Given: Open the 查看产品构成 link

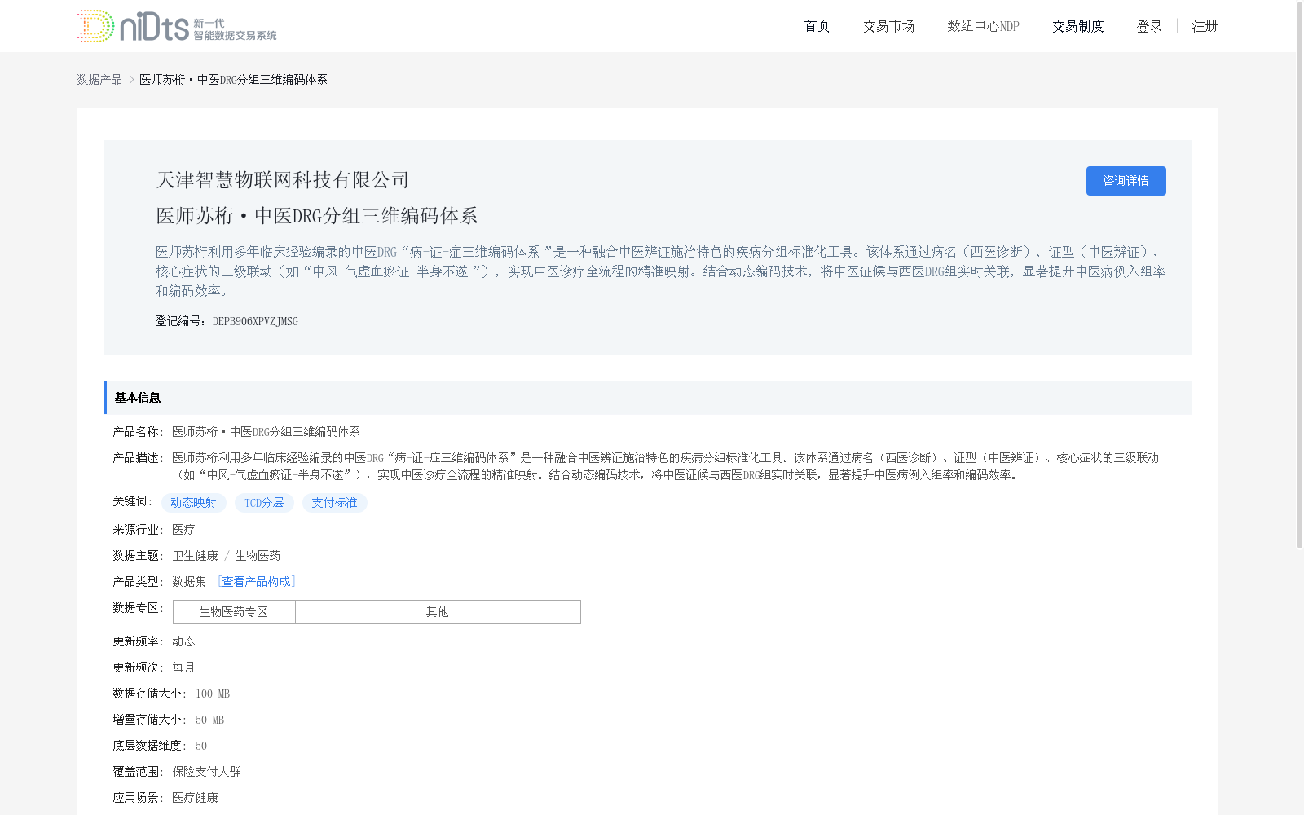Looking at the screenshot, I should pyautogui.click(x=256, y=581).
